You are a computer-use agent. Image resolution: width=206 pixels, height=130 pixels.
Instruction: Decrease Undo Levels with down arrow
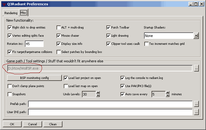(98, 96)
